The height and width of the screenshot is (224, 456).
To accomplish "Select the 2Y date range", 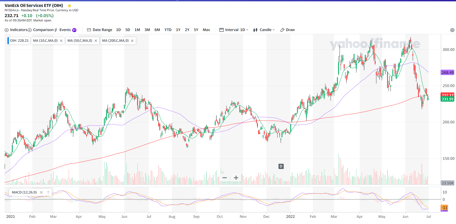I will (x=187, y=30).
